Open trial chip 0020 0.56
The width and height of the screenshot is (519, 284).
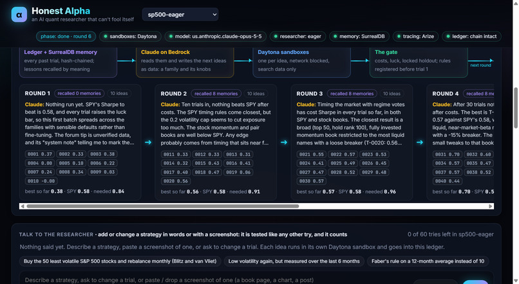click(x=176, y=181)
